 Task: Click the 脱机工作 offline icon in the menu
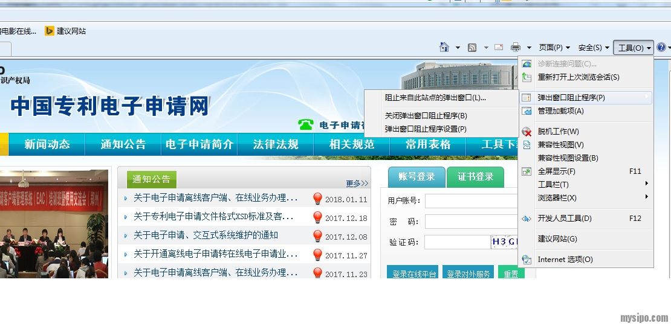click(x=527, y=132)
